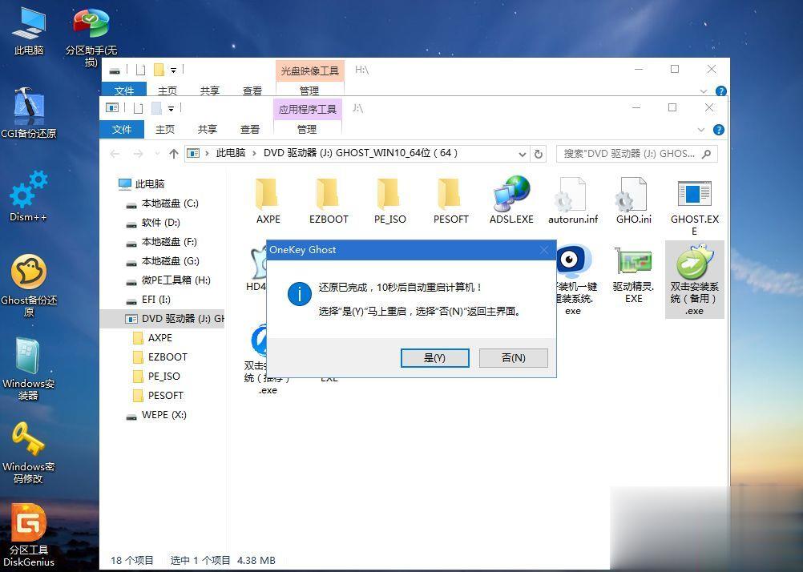
Task: Click 是(Y) to restart now
Action: pyautogui.click(x=435, y=358)
